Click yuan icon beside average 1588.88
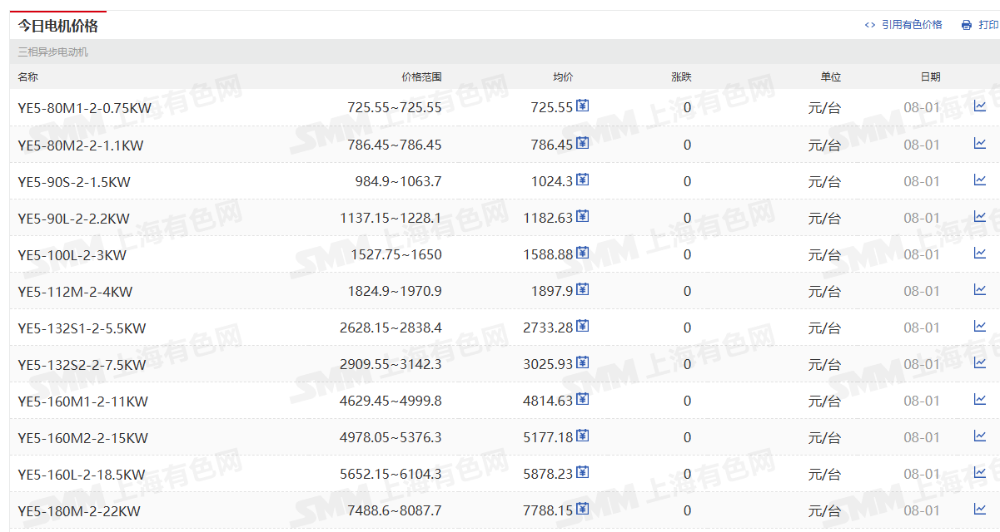This screenshot has width=1000, height=532. click(583, 252)
